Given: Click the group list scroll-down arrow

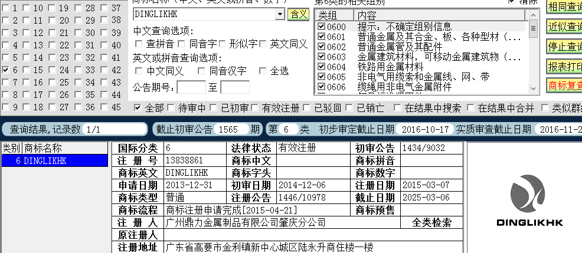Looking at the screenshot, I should 534,88.
